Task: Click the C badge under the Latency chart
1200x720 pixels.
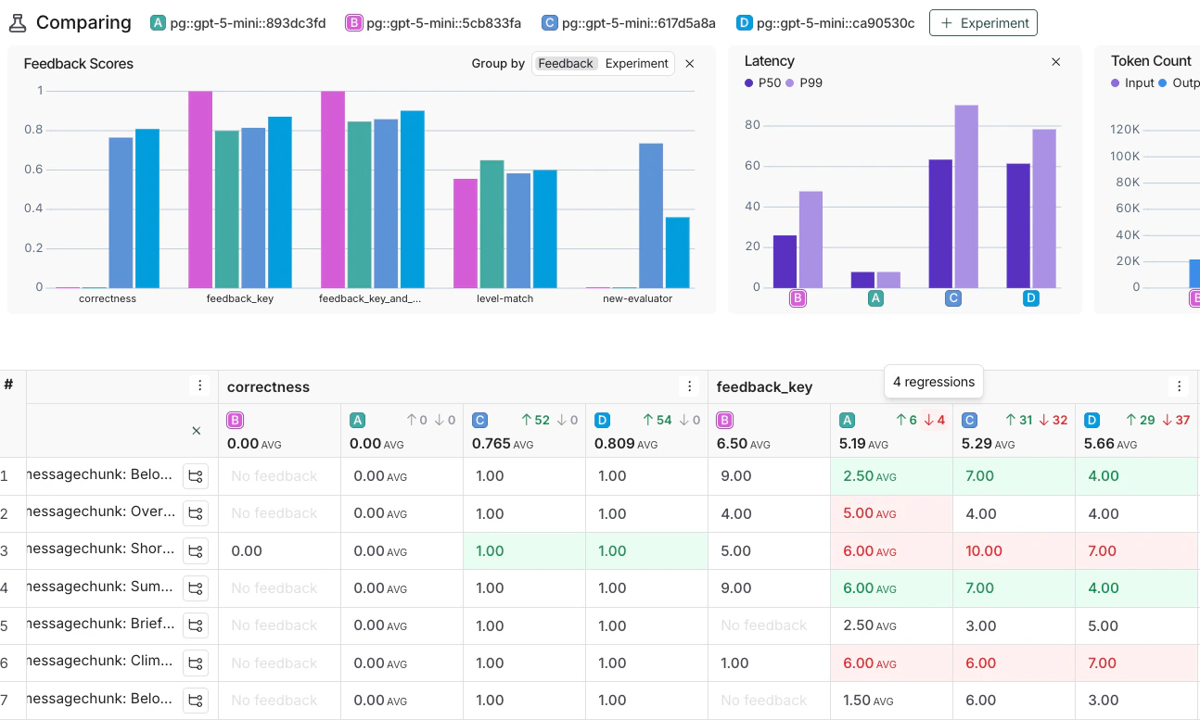Action: 952,297
